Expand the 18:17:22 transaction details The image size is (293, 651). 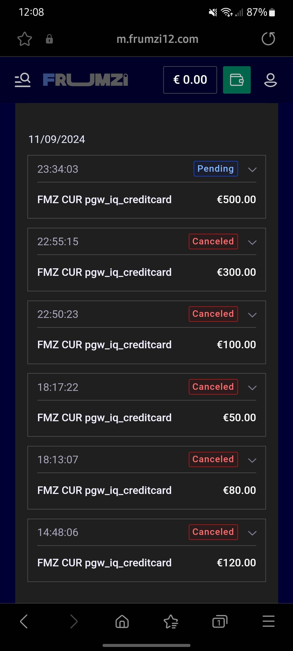[252, 388]
